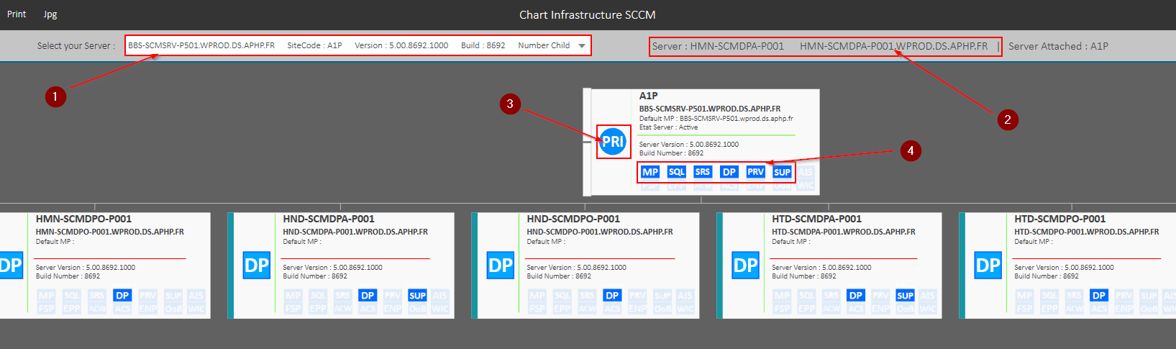Click HMN-SCMDPO-P001.WPROD.DS.APHP.FR hostname text

click(110, 232)
